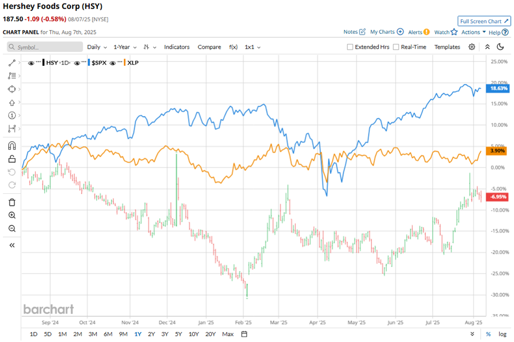Delete drawings with the trash icon
The image size is (514, 342).
[x=12, y=202]
